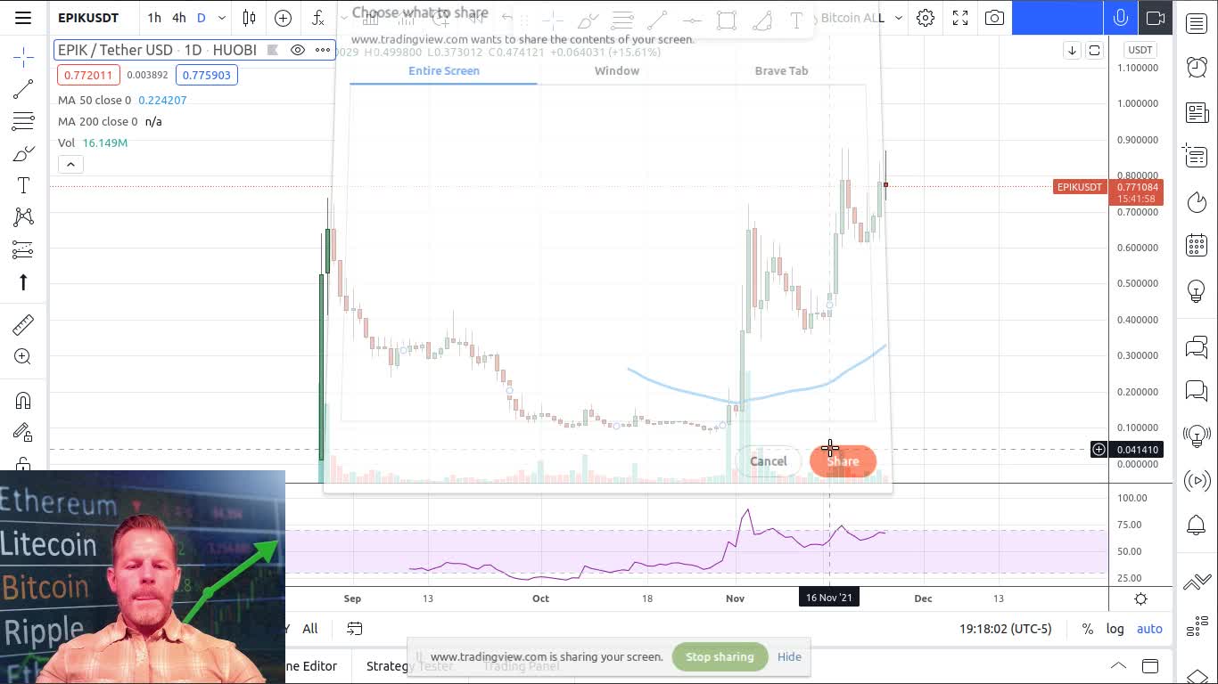The image size is (1218, 684).
Task: Open the public chats panel
Action: point(1197,346)
